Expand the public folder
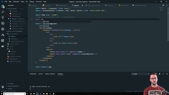 point(11,46)
